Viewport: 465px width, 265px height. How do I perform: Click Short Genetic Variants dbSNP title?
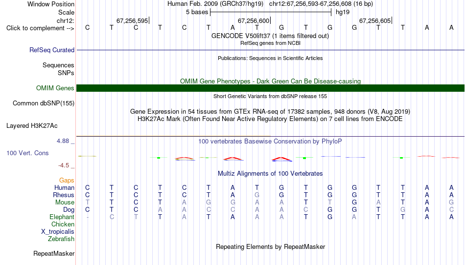[270, 96]
